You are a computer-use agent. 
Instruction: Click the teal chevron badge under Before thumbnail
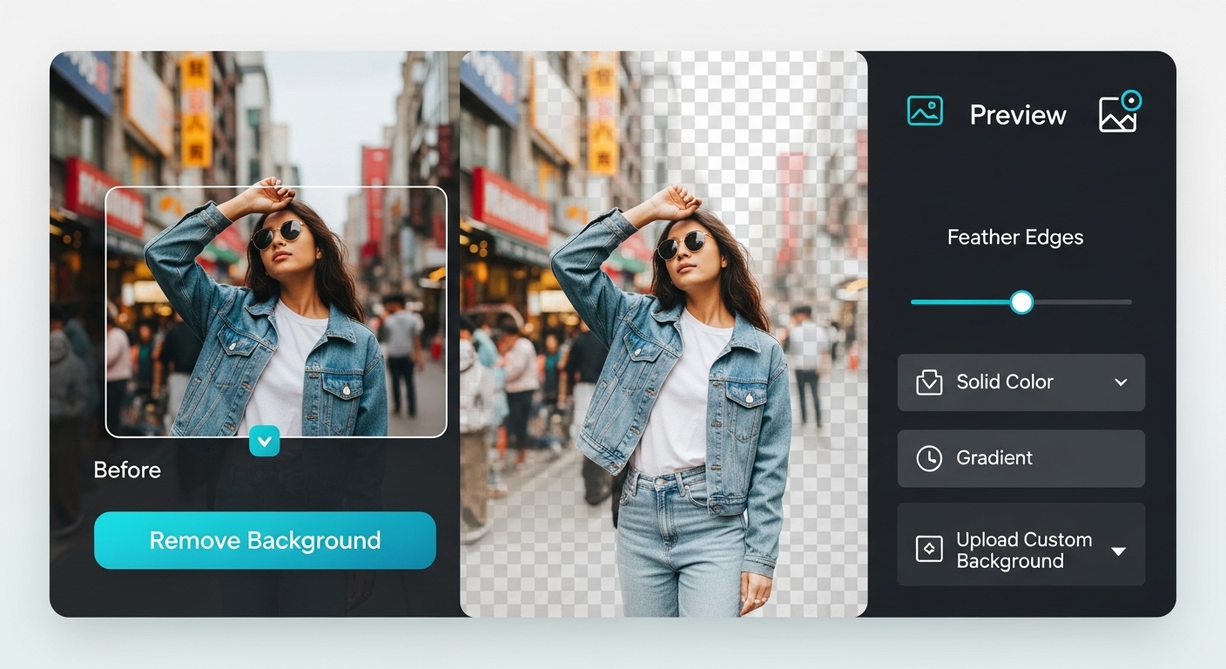pyautogui.click(x=265, y=441)
